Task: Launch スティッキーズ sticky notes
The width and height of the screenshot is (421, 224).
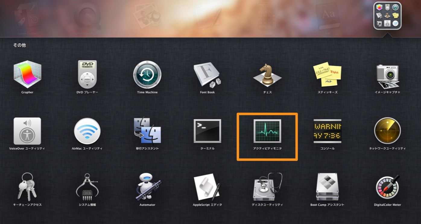Action: [327, 74]
